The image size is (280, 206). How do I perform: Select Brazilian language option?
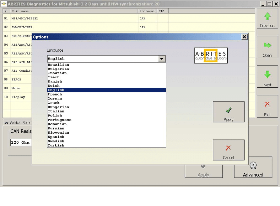[58, 65]
